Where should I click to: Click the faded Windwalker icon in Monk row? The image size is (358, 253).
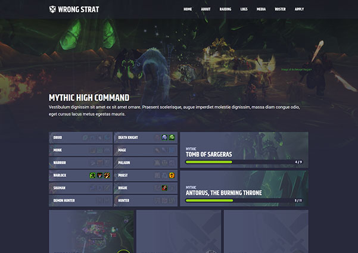[107, 150]
